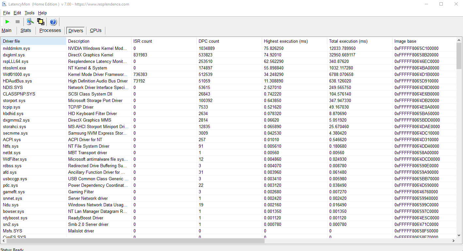Click horizontal scrollbar right arrow

(x=453, y=241)
